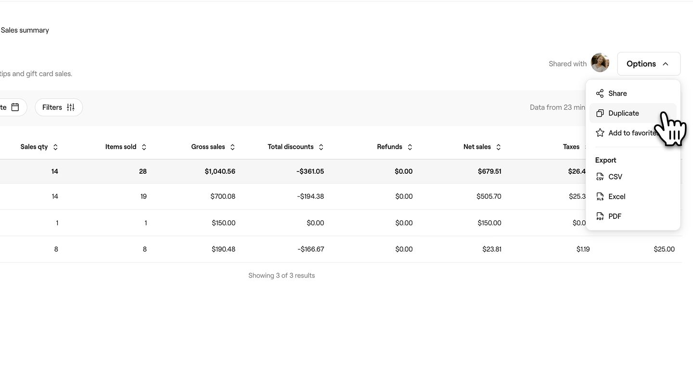Sort by Gross sales column arrows
Viewport: 693px width, 385px height.
tap(232, 147)
